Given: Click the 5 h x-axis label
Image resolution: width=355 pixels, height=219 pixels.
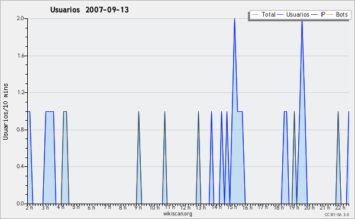Looking at the screenshot, I should pyautogui.click(x=76, y=207).
